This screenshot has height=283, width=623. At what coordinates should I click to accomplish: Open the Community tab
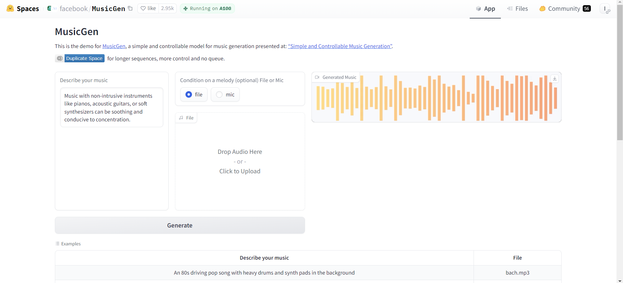tap(565, 9)
